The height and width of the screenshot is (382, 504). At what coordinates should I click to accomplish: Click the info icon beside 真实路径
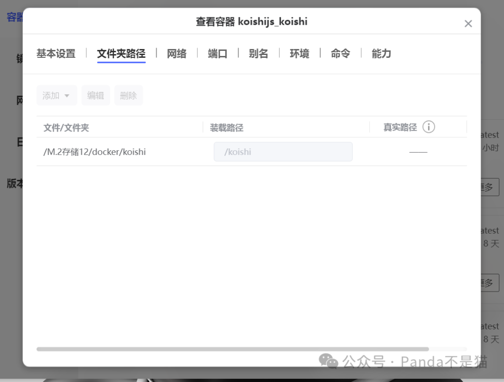pyautogui.click(x=428, y=127)
